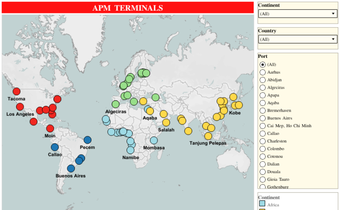Screen dimensions: 340x210
Task: Click the Tacoma port marker on map
Action: 17,92
